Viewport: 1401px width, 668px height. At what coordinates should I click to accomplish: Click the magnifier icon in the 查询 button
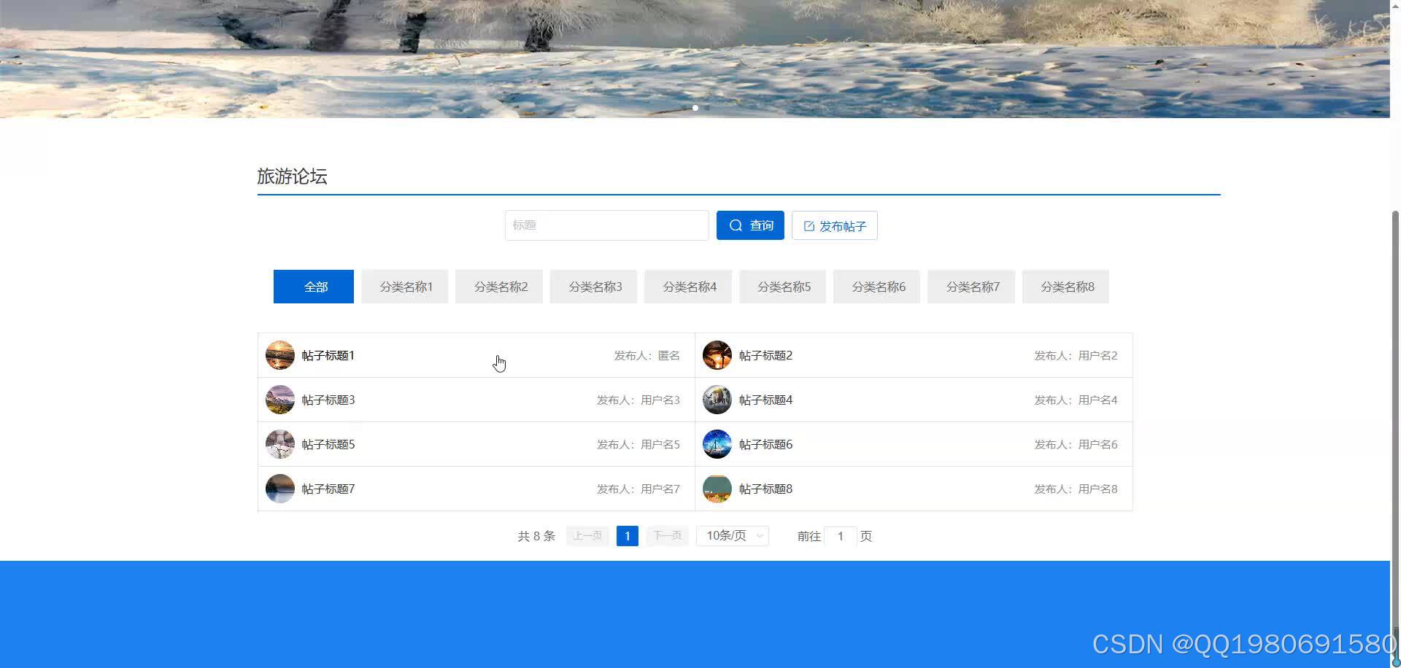pyautogui.click(x=736, y=225)
